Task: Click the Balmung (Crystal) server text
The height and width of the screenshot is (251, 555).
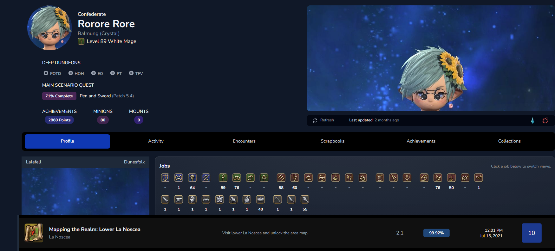Action: (x=99, y=34)
